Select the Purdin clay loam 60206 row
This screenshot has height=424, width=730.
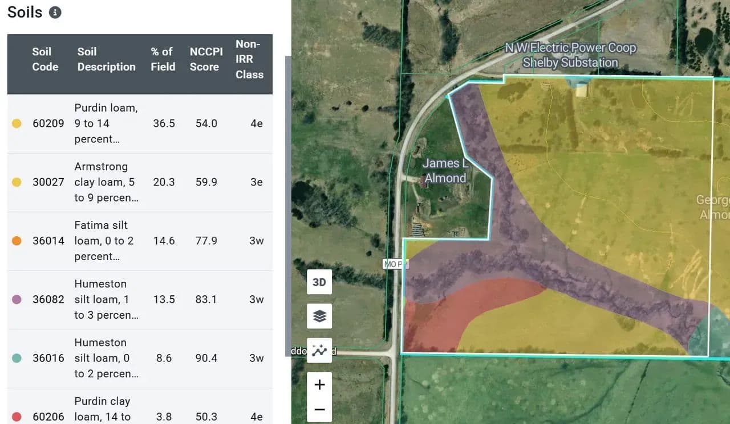click(137, 410)
